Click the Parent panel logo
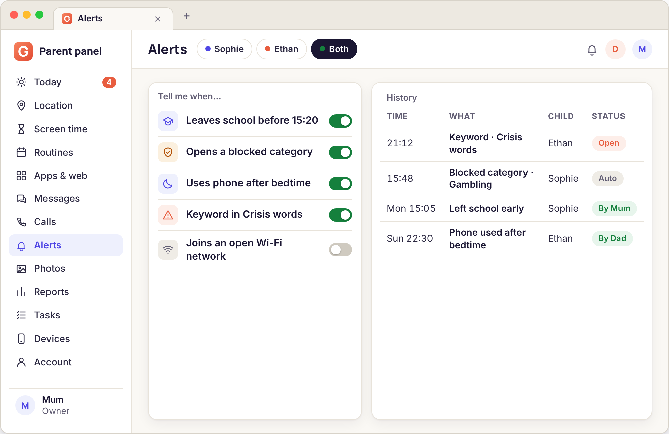Screen dimensions: 669x434 23,51
